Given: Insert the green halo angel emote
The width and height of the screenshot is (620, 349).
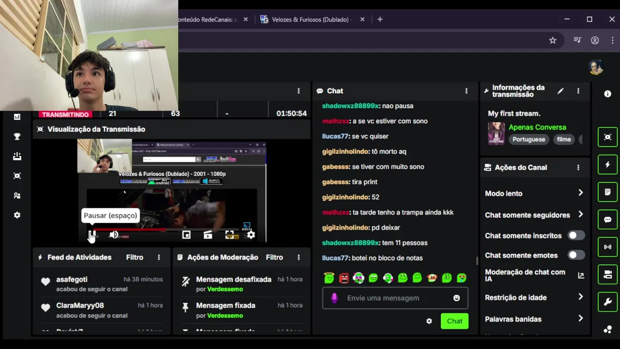Looking at the screenshot, I should tap(329, 278).
